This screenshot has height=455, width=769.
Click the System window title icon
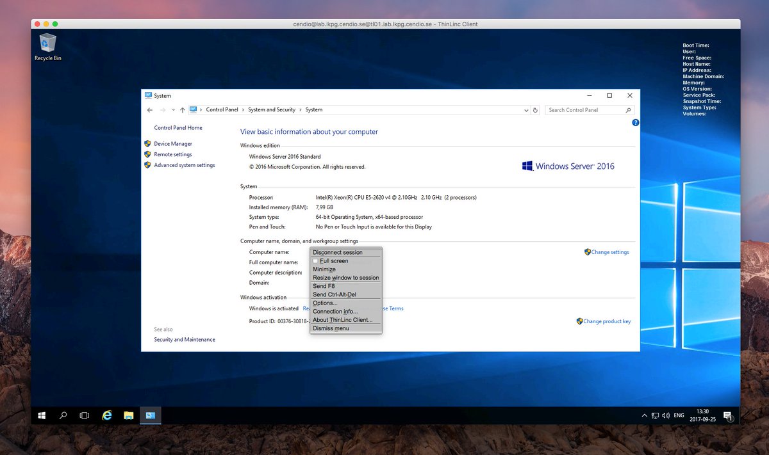(x=149, y=96)
